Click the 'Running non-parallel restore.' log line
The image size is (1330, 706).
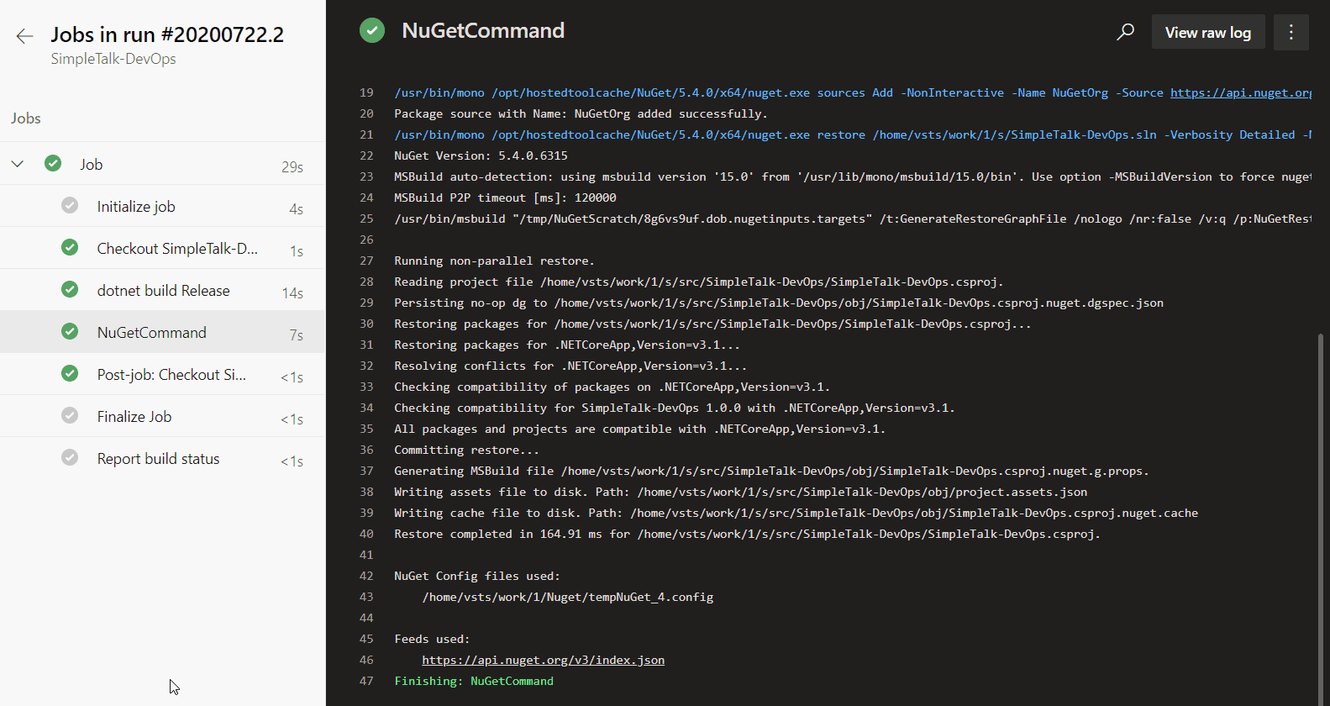point(494,261)
